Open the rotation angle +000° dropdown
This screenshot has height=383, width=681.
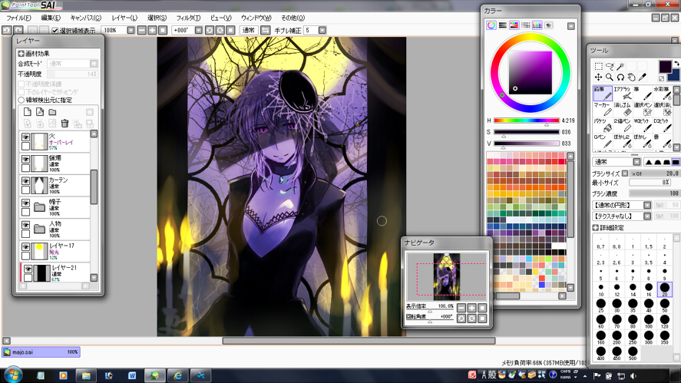tap(199, 30)
